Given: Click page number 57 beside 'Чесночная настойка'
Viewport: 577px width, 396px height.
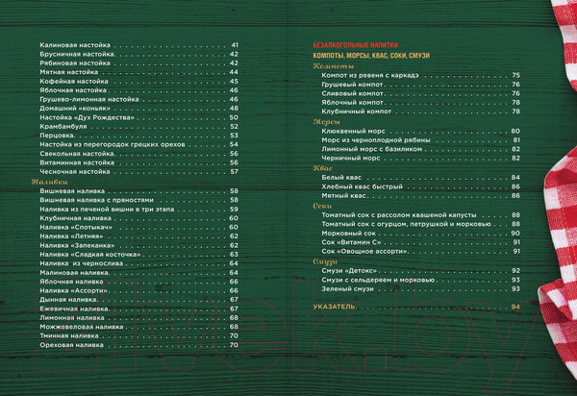Looking at the screenshot, I should point(234,171).
